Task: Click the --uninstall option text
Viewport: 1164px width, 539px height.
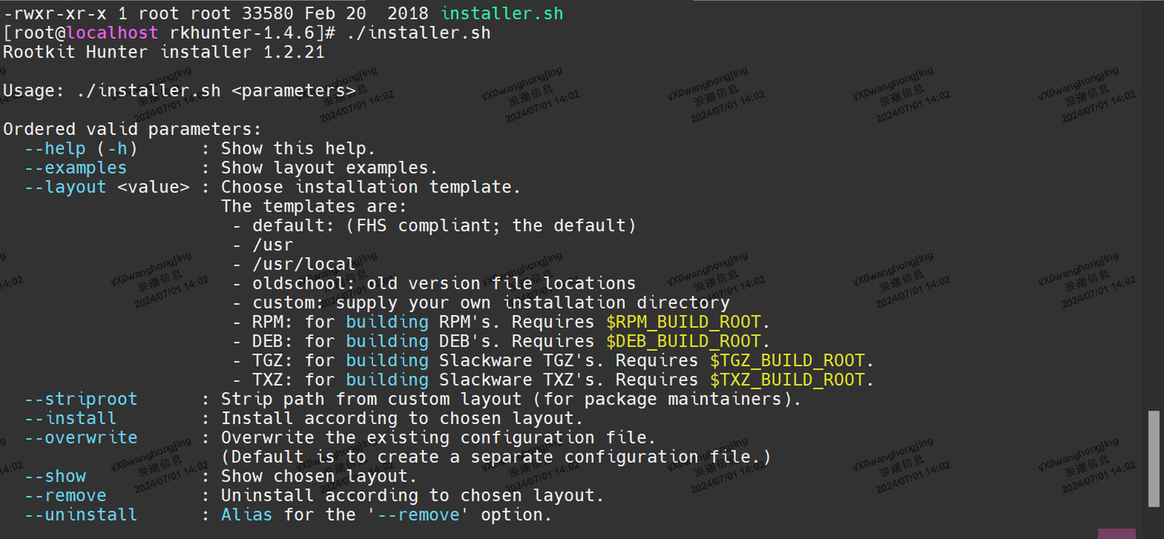Action: [x=81, y=516]
